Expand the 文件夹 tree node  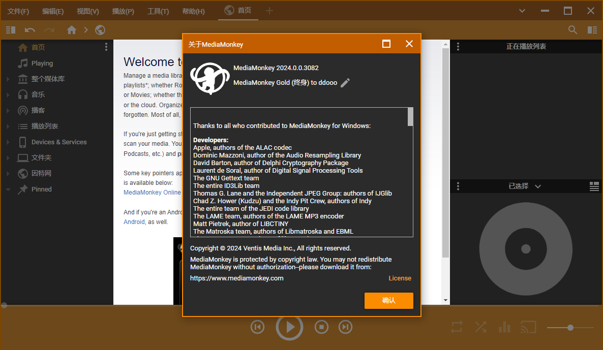click(8, 157)
